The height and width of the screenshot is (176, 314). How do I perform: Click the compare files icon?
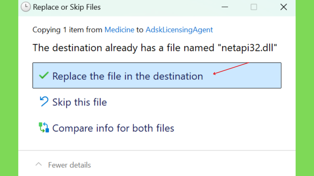point(44,127)
